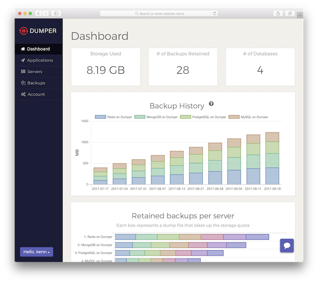Click the 3: PostgreSQL on Dumper label
Image resolution: width=318 pixels, height=283 pixels.
click(93, 253)
